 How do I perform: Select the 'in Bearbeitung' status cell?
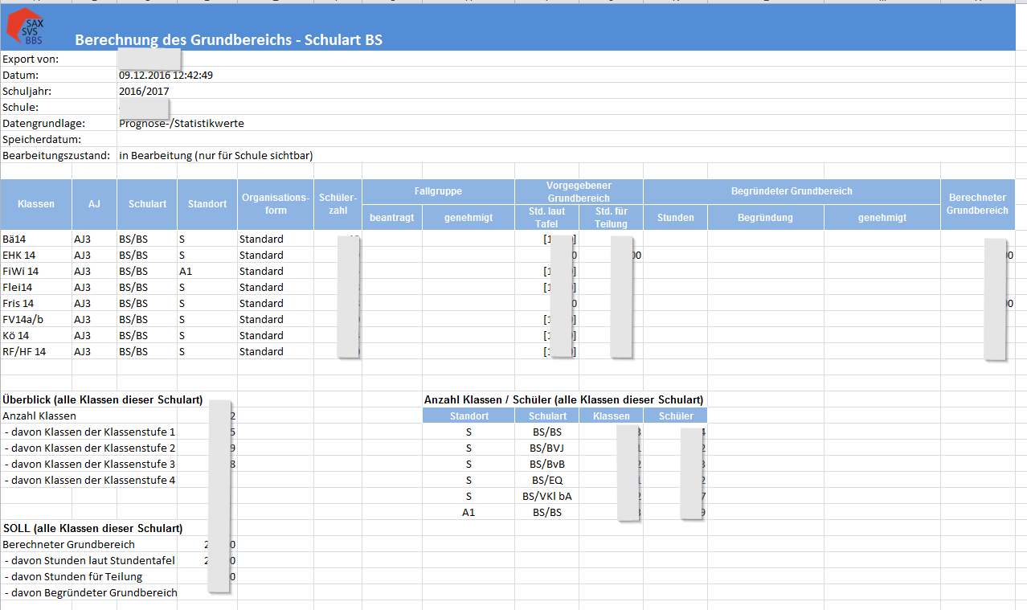[x=215, y=155]
